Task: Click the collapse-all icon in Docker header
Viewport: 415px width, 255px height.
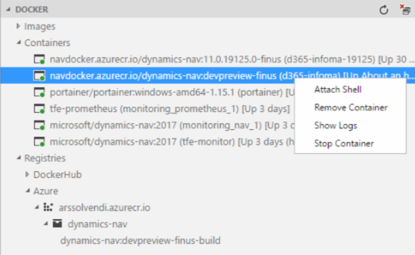Action: [405, 9]
